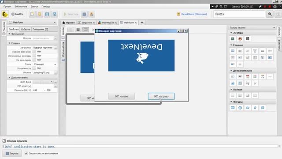Collapse the 2D Игра palette group

[x=231, y=33]
